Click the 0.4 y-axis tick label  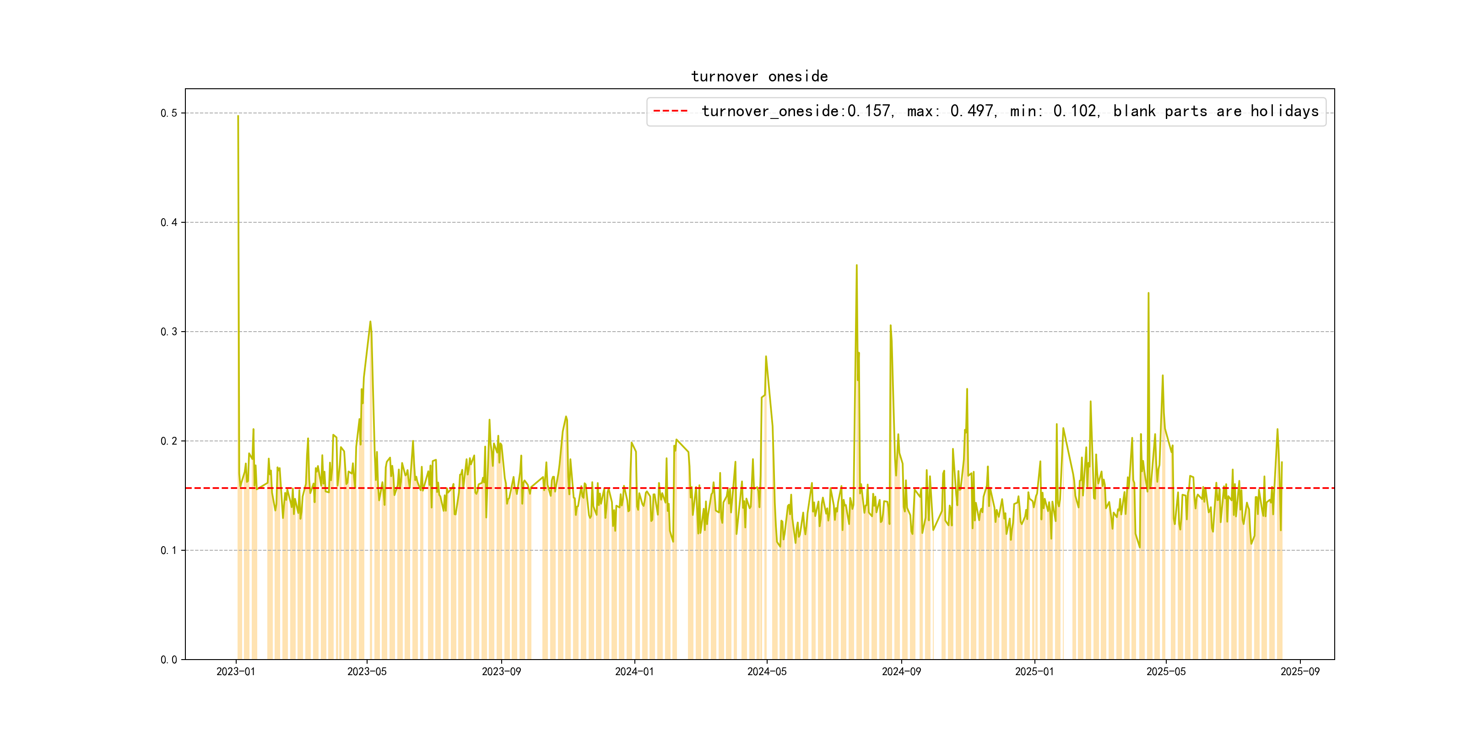[x=169, y=223]
